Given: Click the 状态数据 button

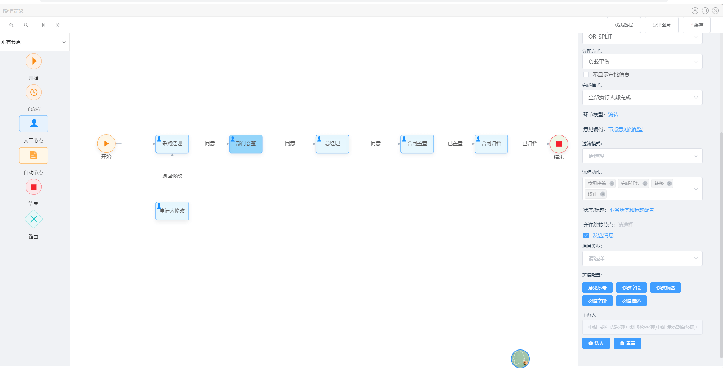Looking at the screenshot, I should click(x=624, y=25).
